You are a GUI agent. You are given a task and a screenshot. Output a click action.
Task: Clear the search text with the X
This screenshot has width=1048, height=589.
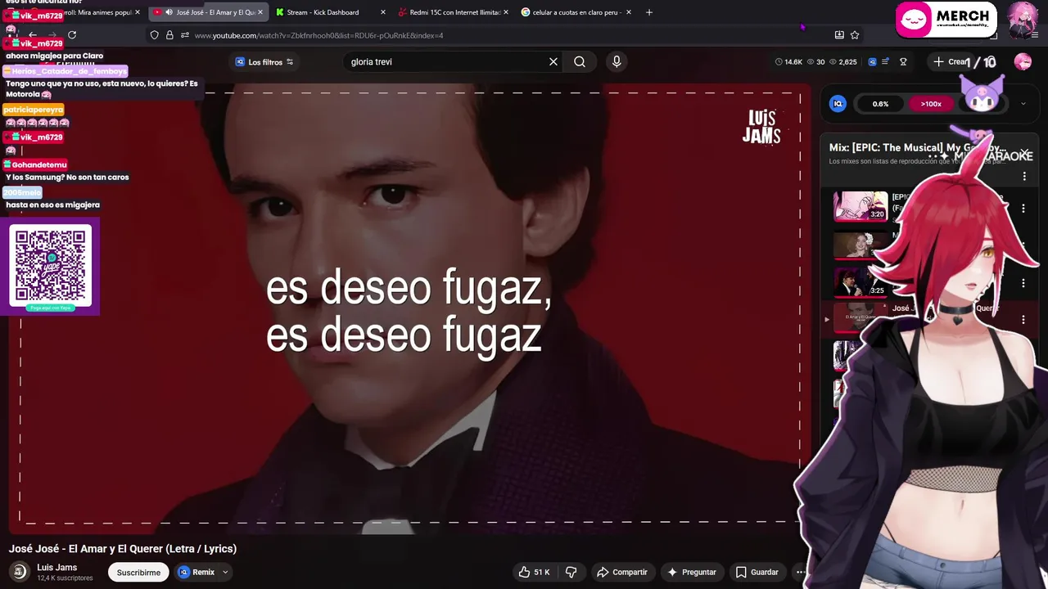click(553, 61)
